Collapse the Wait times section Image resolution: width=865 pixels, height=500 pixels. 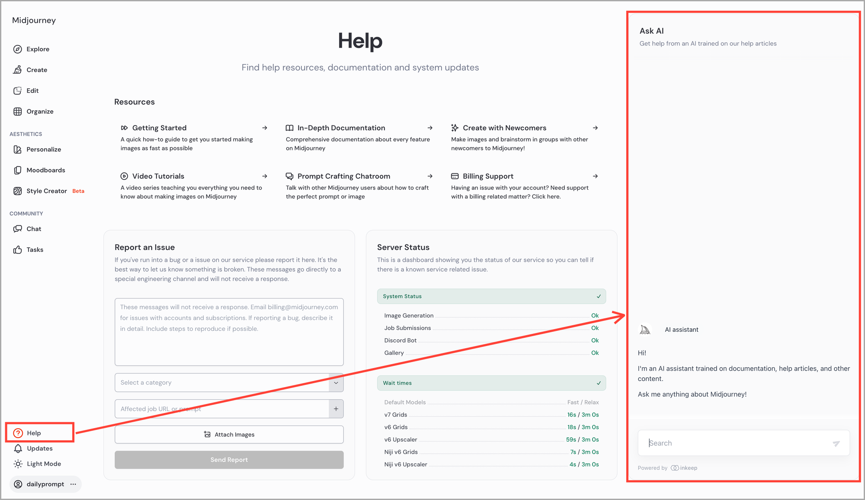tap(599, 383)
